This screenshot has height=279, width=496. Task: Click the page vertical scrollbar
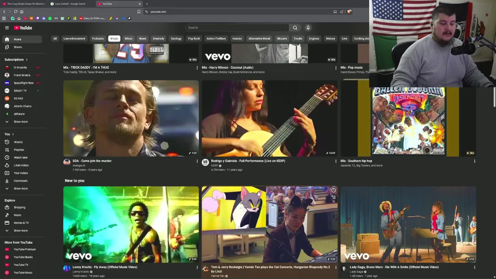[x=494, y=97]
